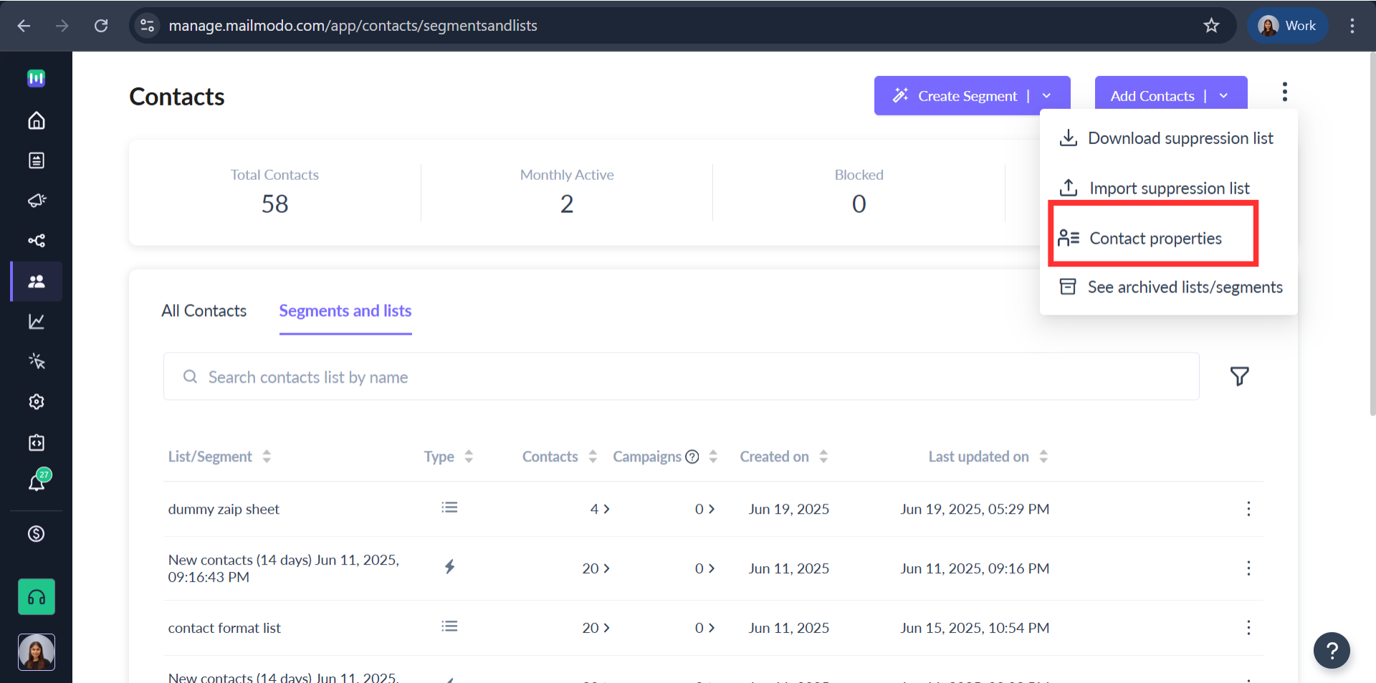The width and height of the screenshot is (1376, 683).
Task: Click the page vertical scrollbar
Action: pyautogui.click(x=1372, y=233)
